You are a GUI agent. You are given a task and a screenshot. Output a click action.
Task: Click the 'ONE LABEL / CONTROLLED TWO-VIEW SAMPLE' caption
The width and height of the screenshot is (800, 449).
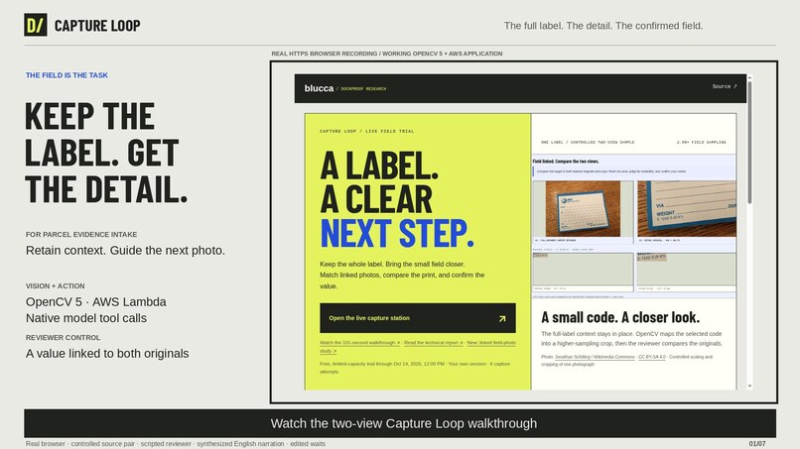coord(588,142)
